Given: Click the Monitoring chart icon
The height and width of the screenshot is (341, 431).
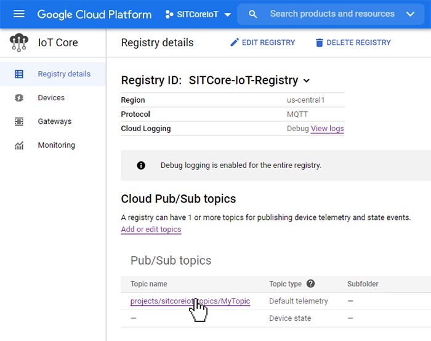Looking at the screenshot, I should (19, 145).
